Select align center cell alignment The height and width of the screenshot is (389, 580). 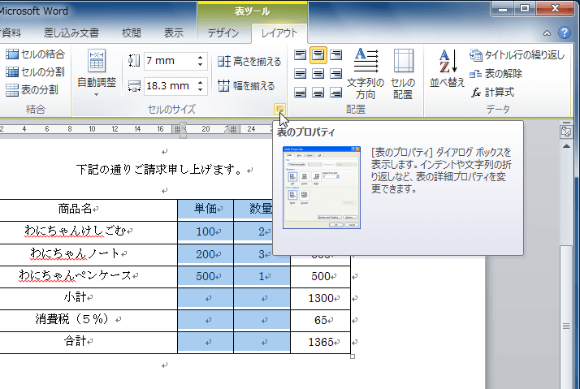pos(318,74)
